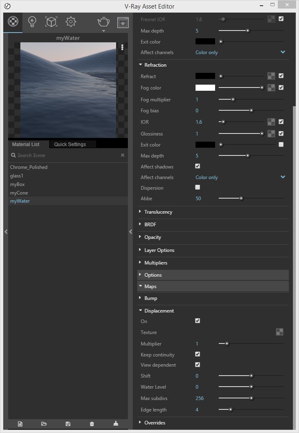Click the white Fog color swatch
Screen dimensions: 299x433
[x=205, y=87]
